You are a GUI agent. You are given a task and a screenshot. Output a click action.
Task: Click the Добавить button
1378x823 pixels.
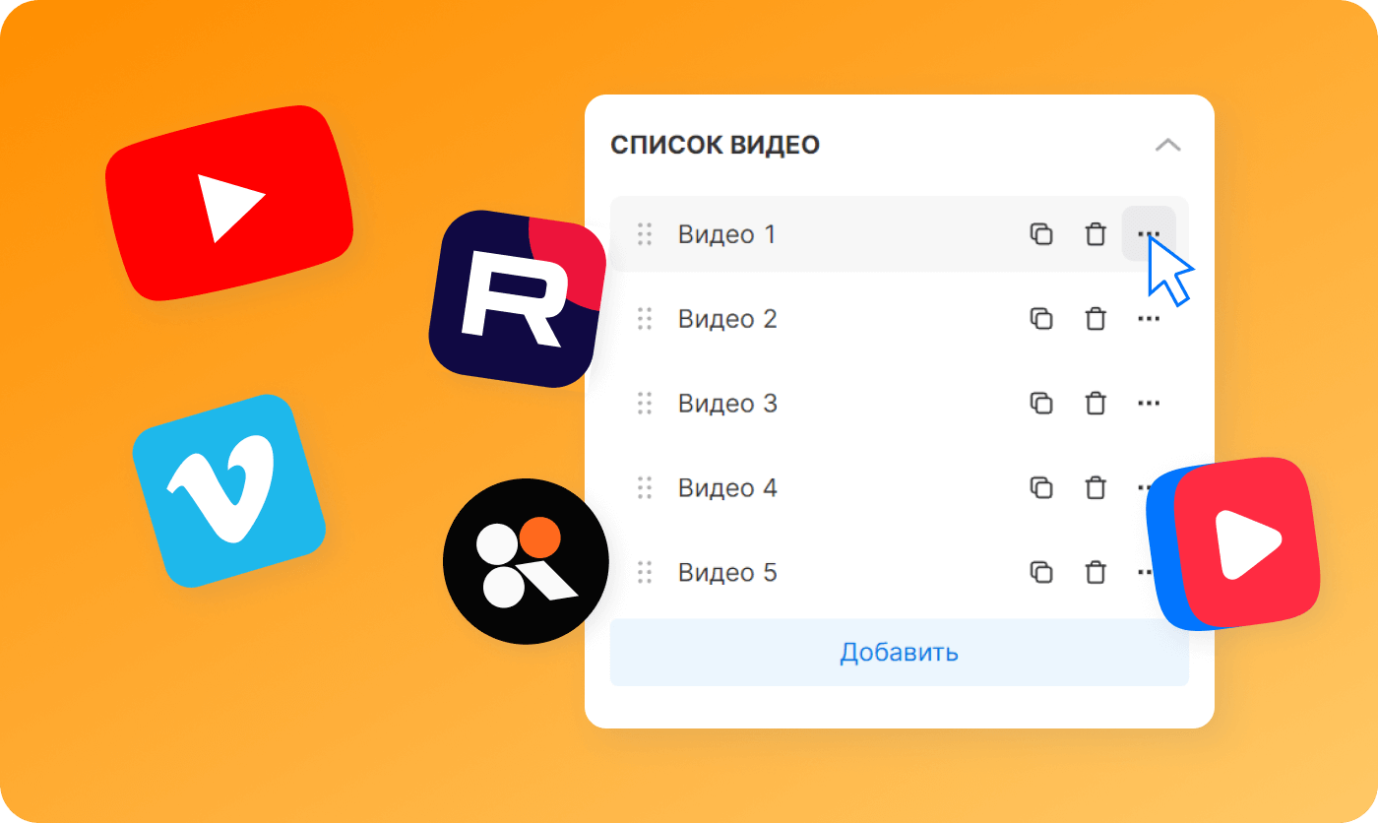click(899, 652)
